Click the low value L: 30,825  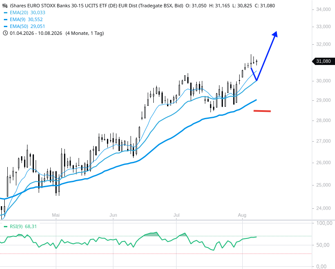(242, 6)
